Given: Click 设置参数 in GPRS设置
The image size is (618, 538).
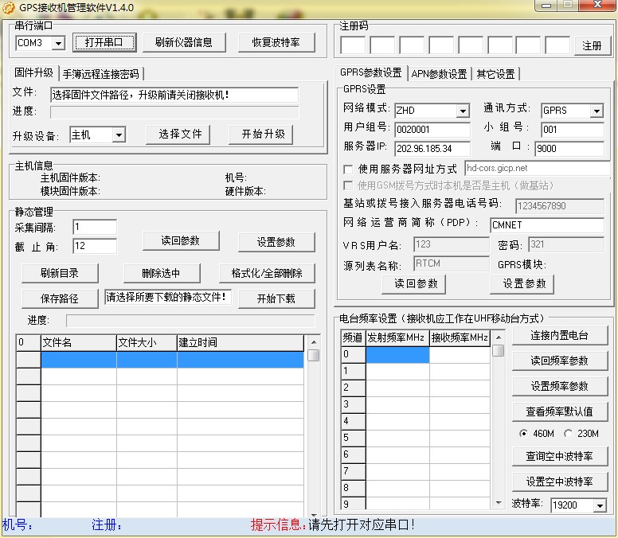Looking at the screenshot, I should [x=522, y=284].
